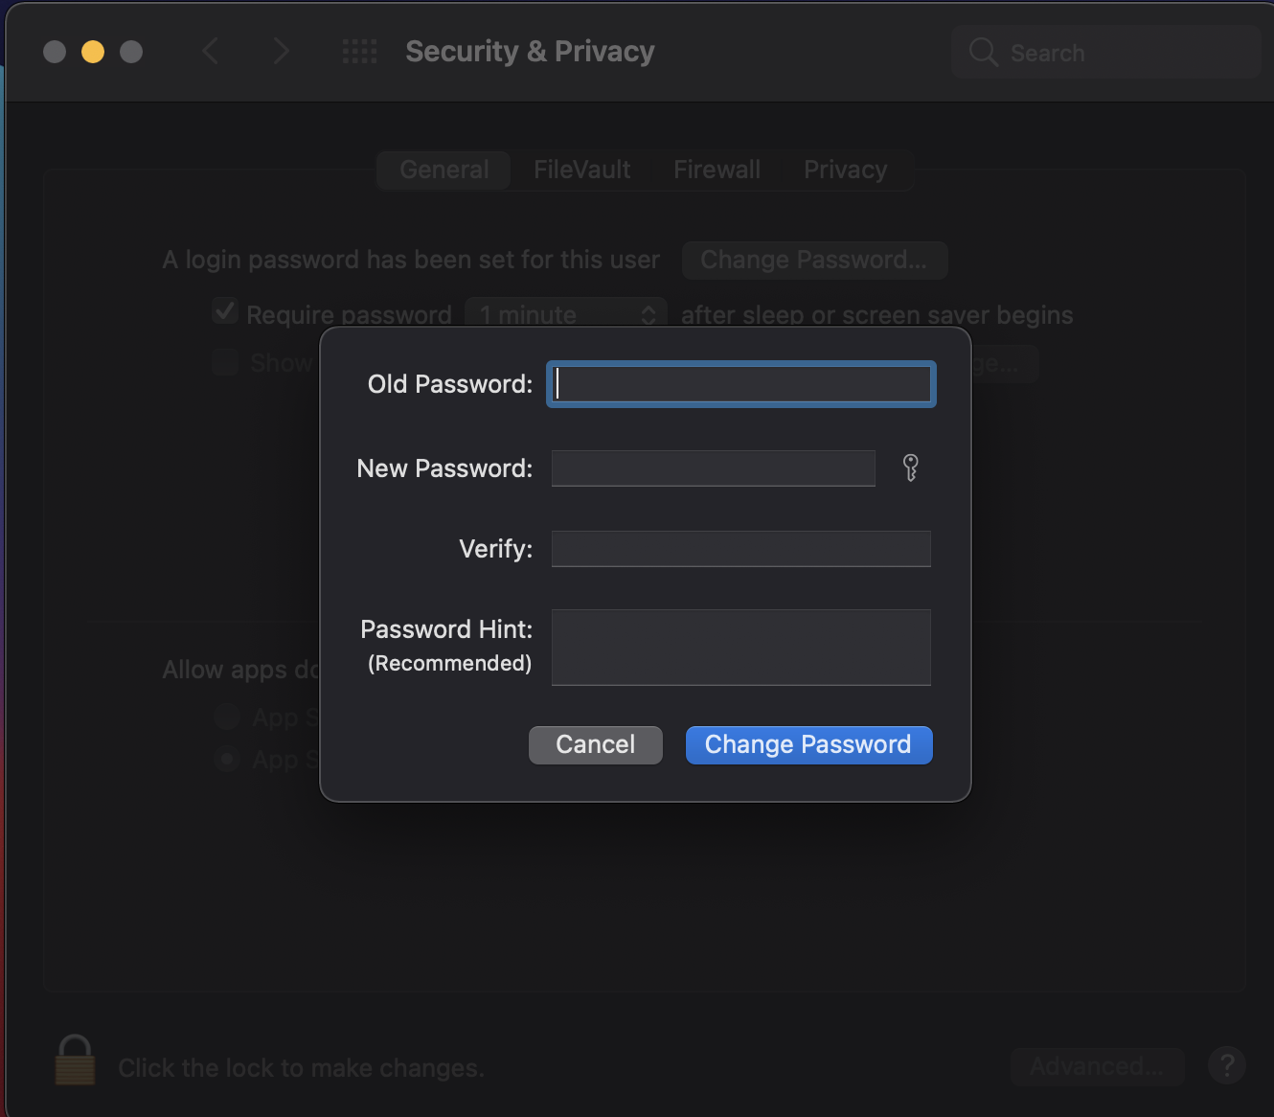Select the first App Store radio option

227,717
